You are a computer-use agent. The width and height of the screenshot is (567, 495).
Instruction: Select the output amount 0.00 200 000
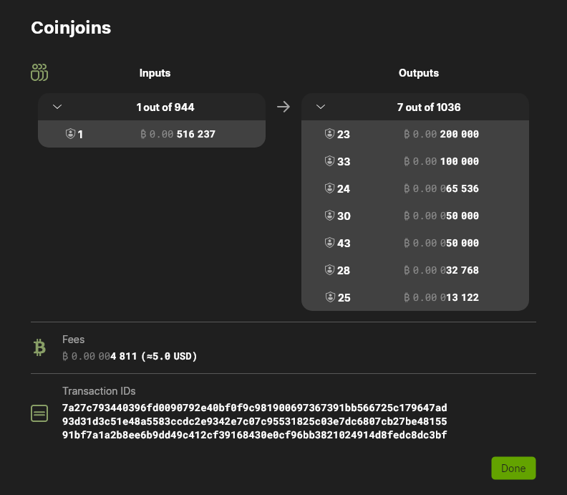[441, 134]
